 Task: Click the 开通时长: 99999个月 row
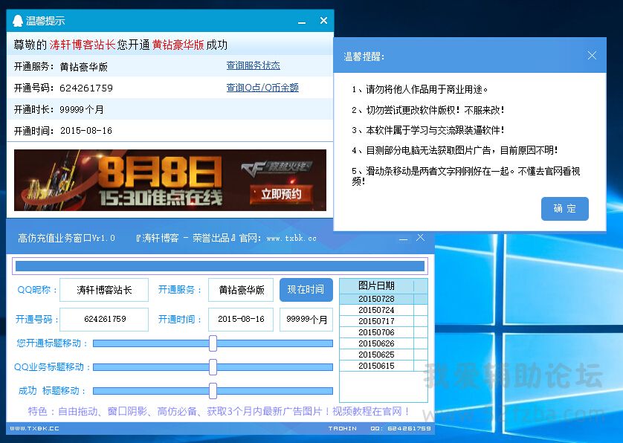(x=170, y=109)
